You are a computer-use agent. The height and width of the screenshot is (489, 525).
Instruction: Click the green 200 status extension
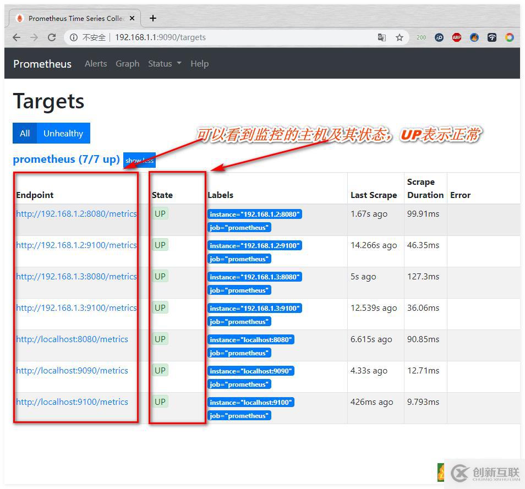click(x=421, y=37)
